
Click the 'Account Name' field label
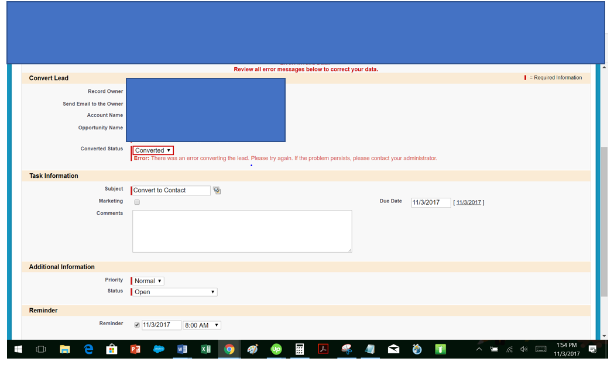(x=105, y=115)
